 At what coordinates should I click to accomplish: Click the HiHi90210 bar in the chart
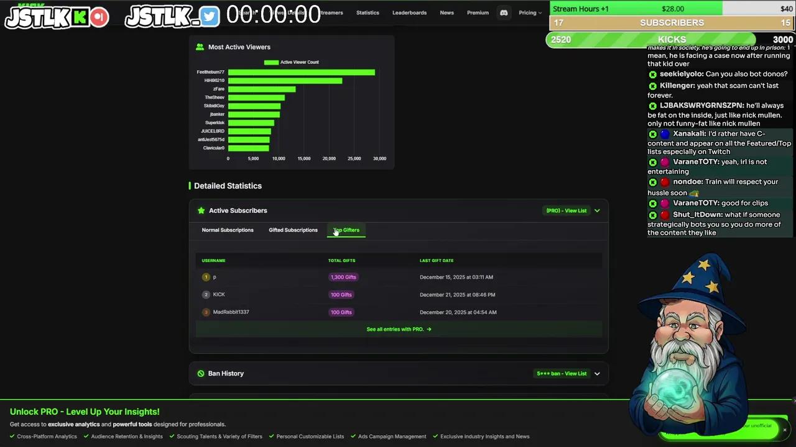coord(285,81)
